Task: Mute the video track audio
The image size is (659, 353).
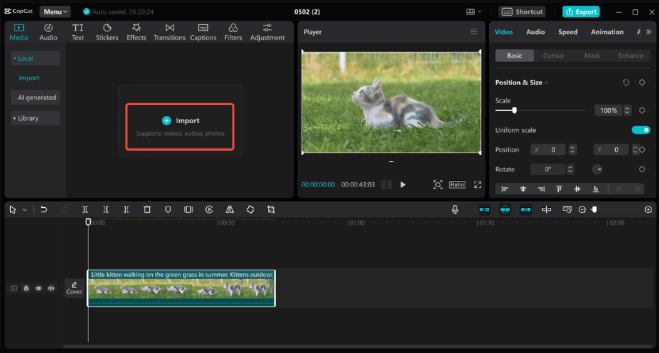Action: tap(51, 289)
